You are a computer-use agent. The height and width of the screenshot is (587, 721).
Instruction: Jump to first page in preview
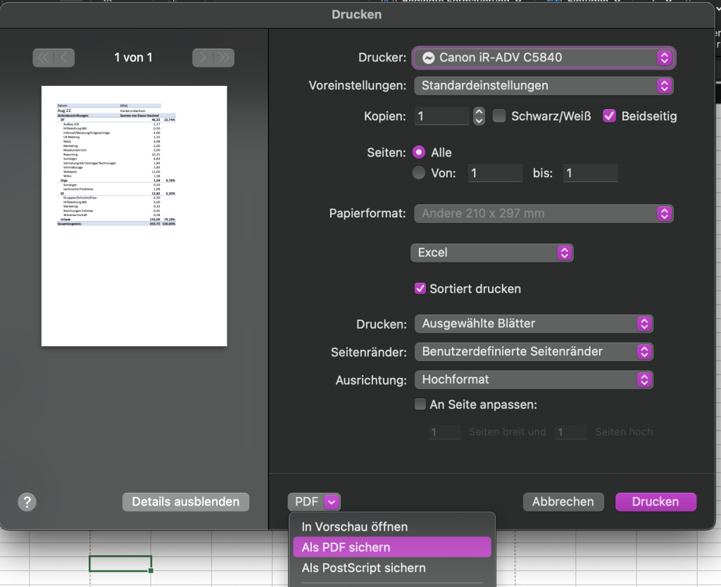(x=44, y=58)
